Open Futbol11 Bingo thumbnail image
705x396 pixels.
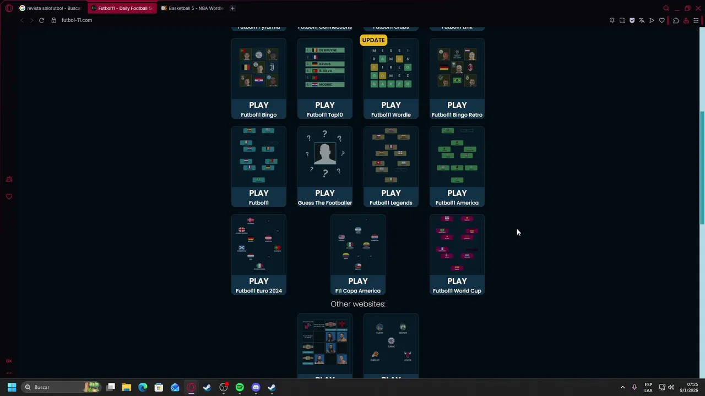259,68
